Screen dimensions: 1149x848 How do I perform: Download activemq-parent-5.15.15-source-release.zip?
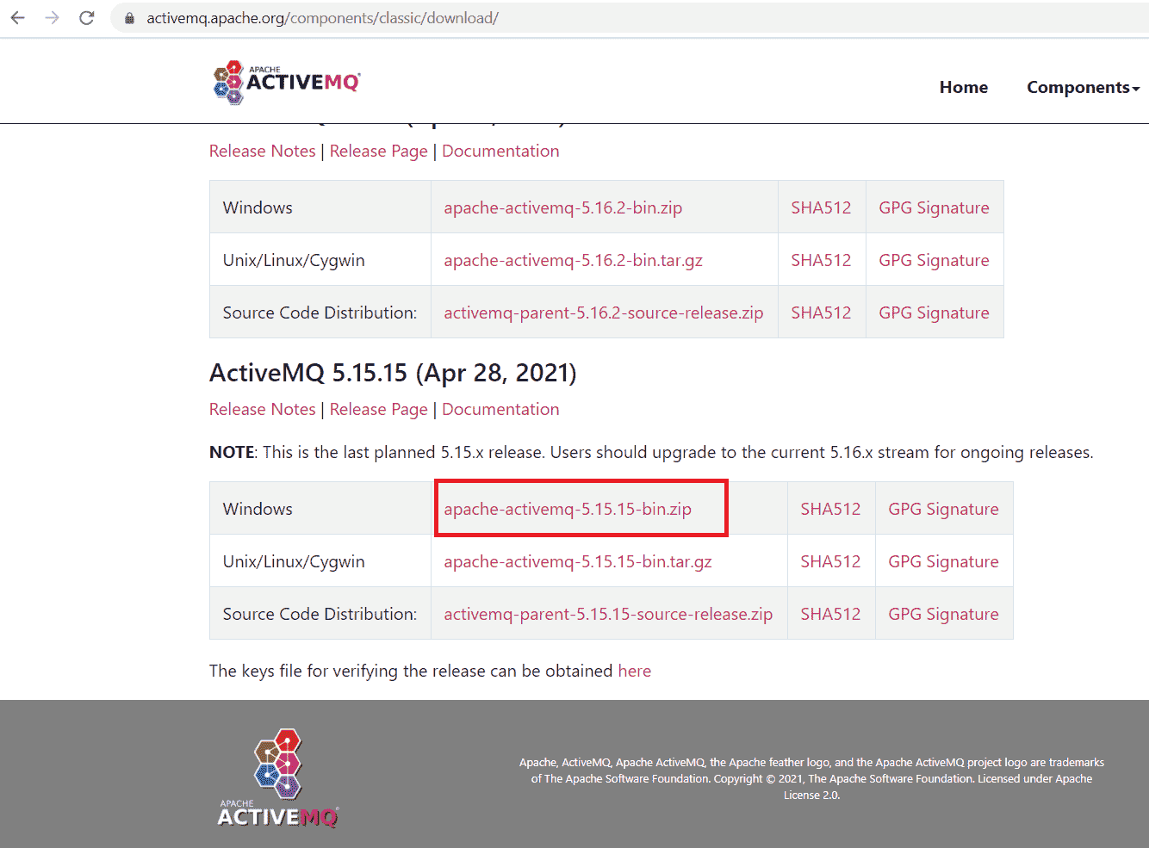point(608,614)
